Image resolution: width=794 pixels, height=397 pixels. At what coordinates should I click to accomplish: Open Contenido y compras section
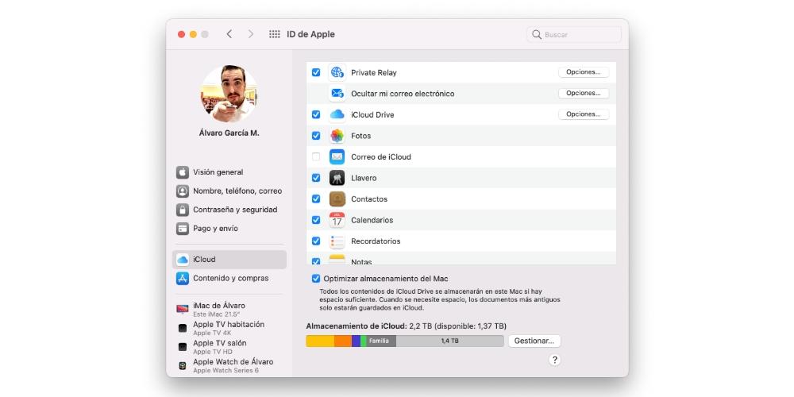coord(229,278)
